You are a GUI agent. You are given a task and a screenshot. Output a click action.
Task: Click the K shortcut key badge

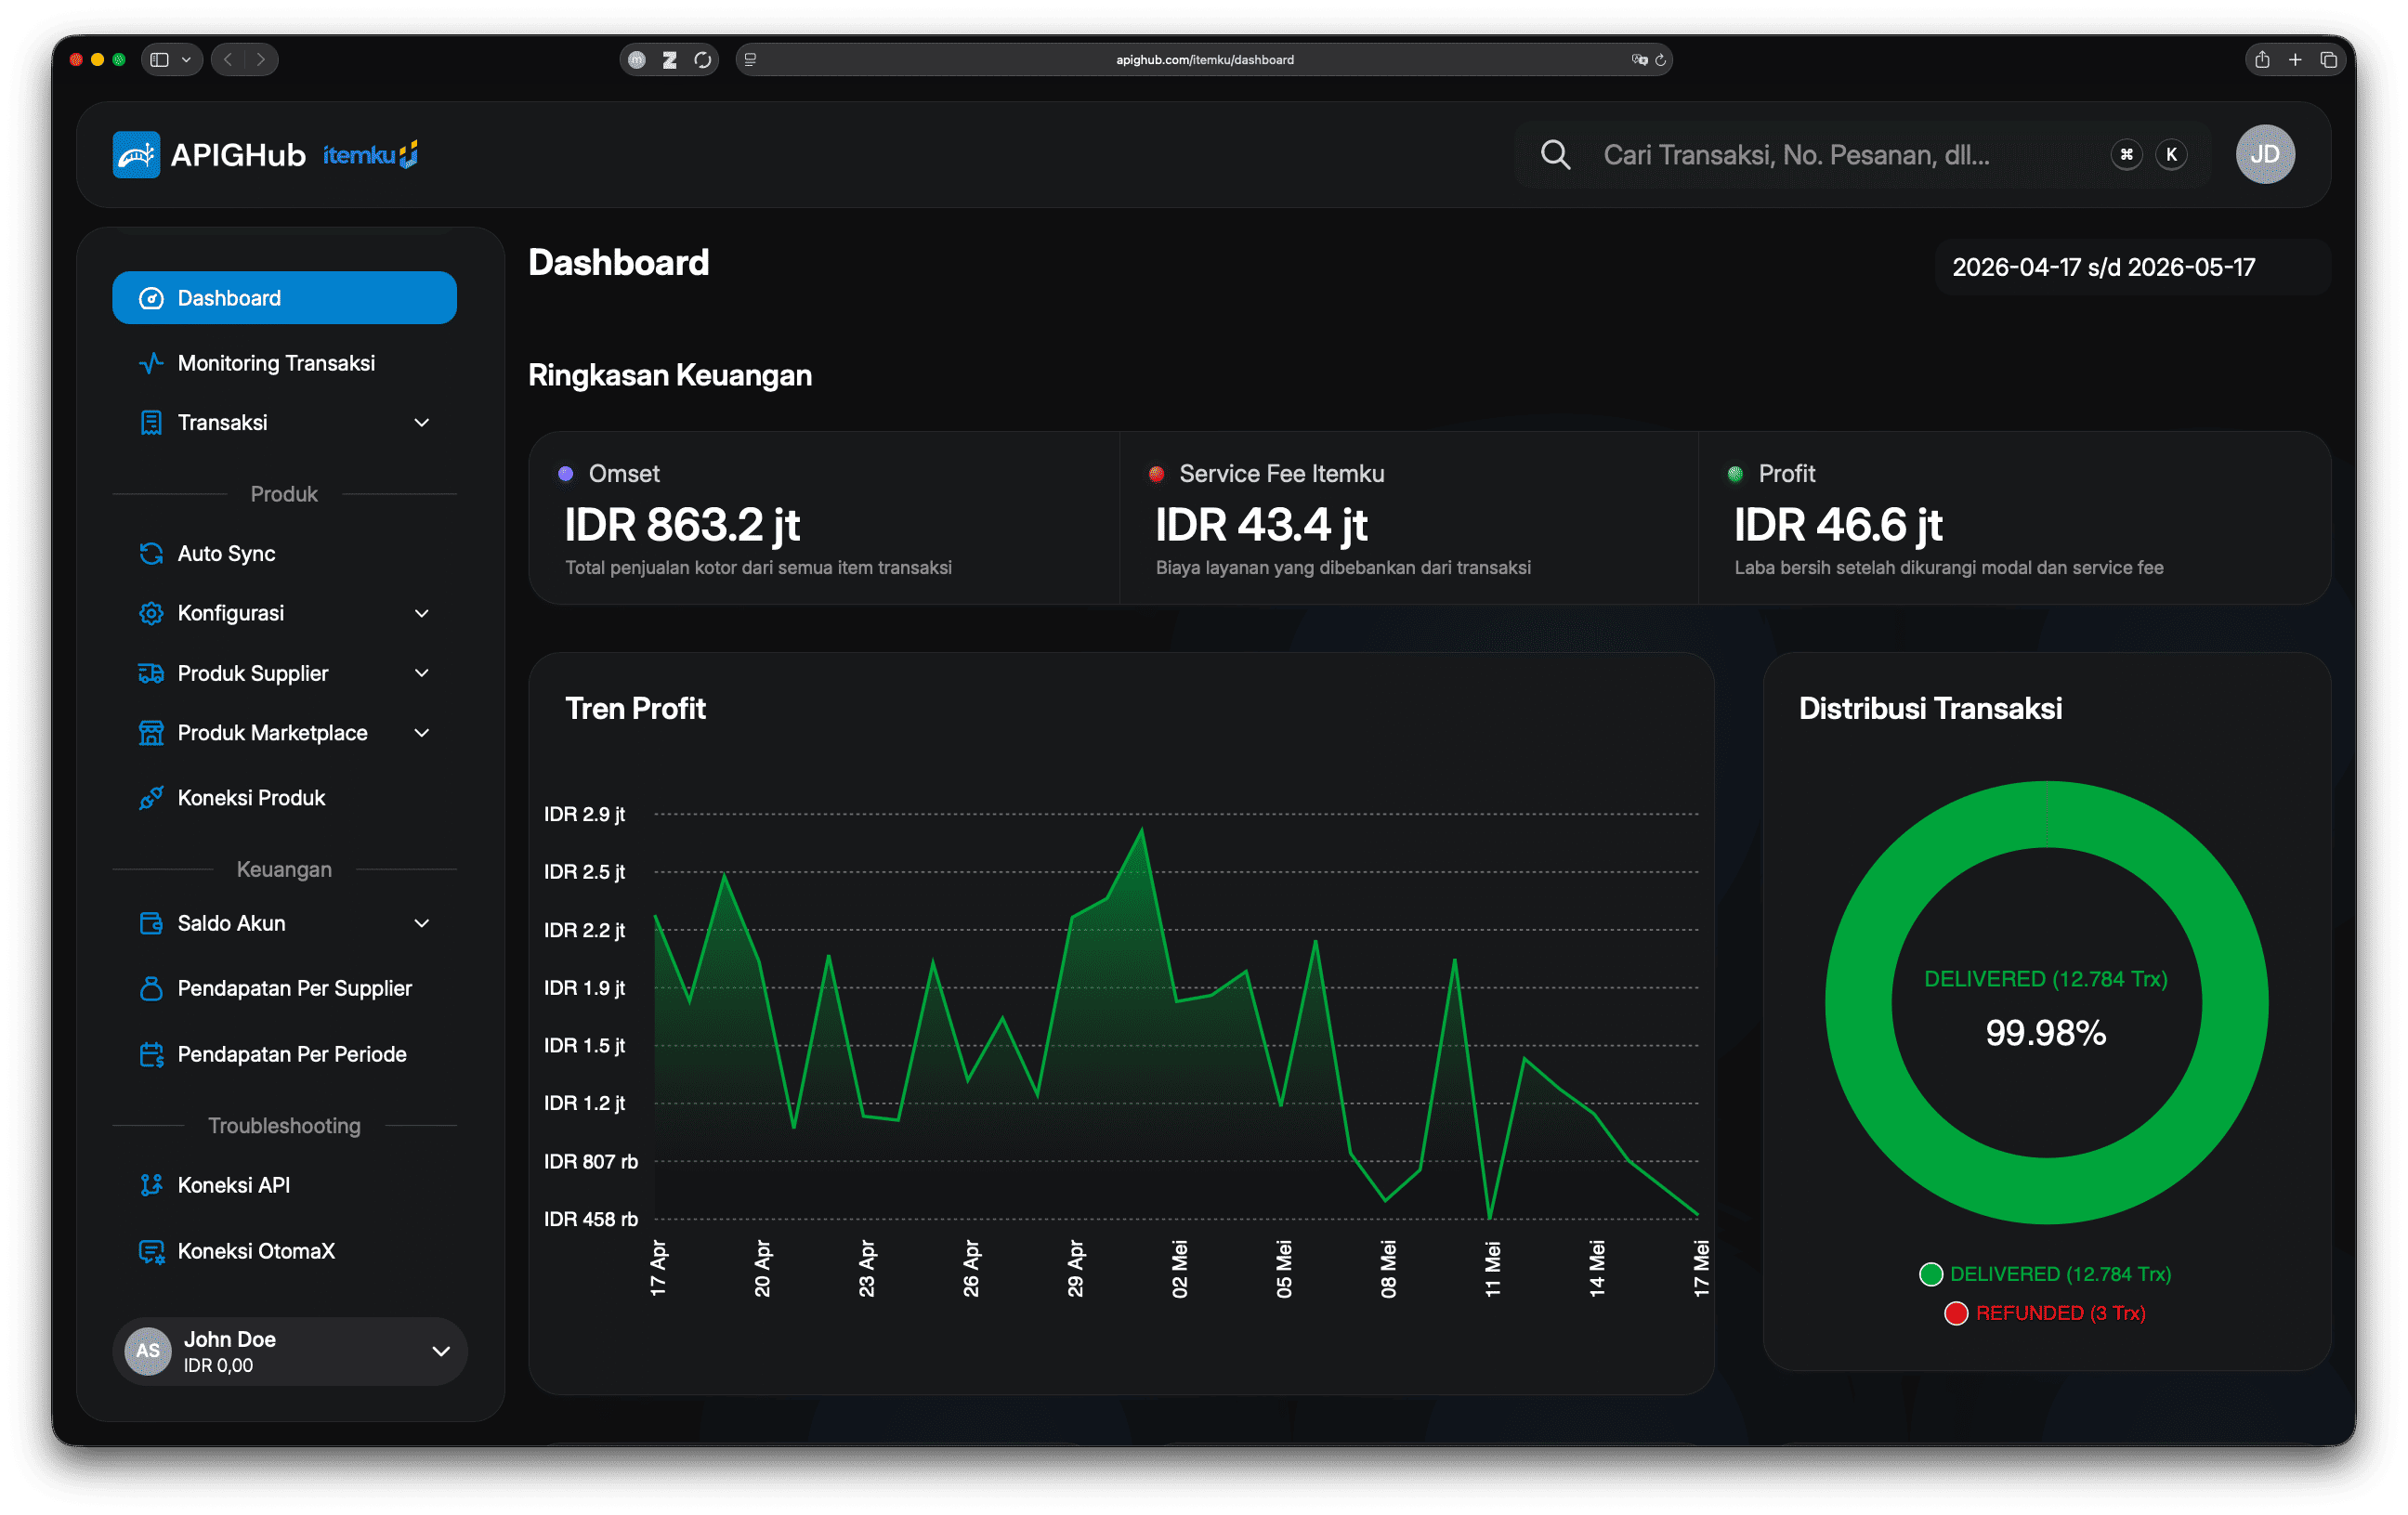tap(2171, 154)
